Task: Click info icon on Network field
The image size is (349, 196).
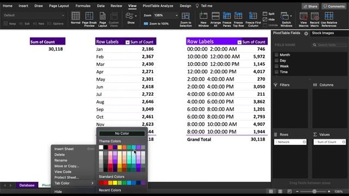Action: [x=304, y=142]
